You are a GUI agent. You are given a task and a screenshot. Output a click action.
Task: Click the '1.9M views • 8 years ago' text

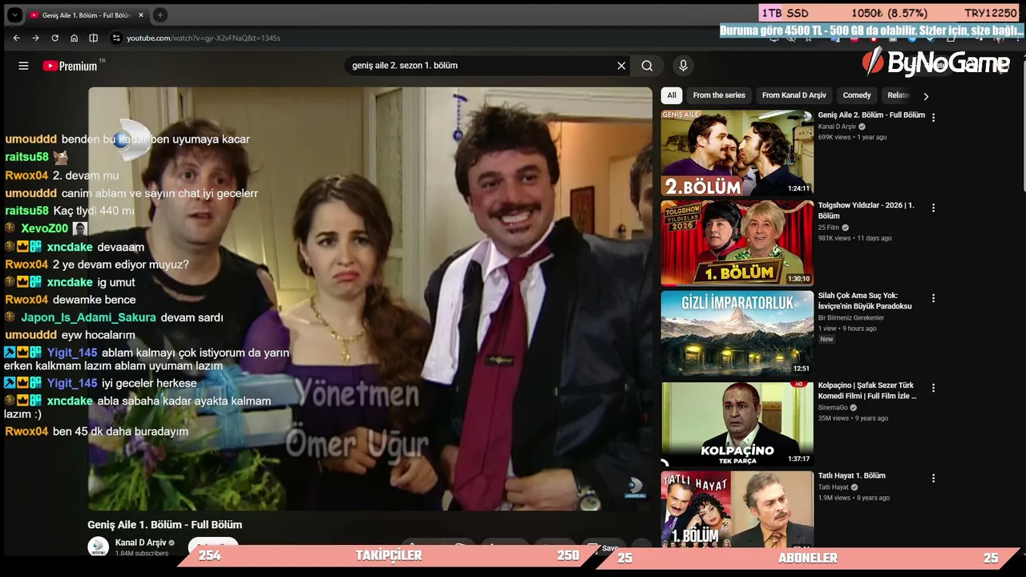pyautogui.click(x=854, y=498)
